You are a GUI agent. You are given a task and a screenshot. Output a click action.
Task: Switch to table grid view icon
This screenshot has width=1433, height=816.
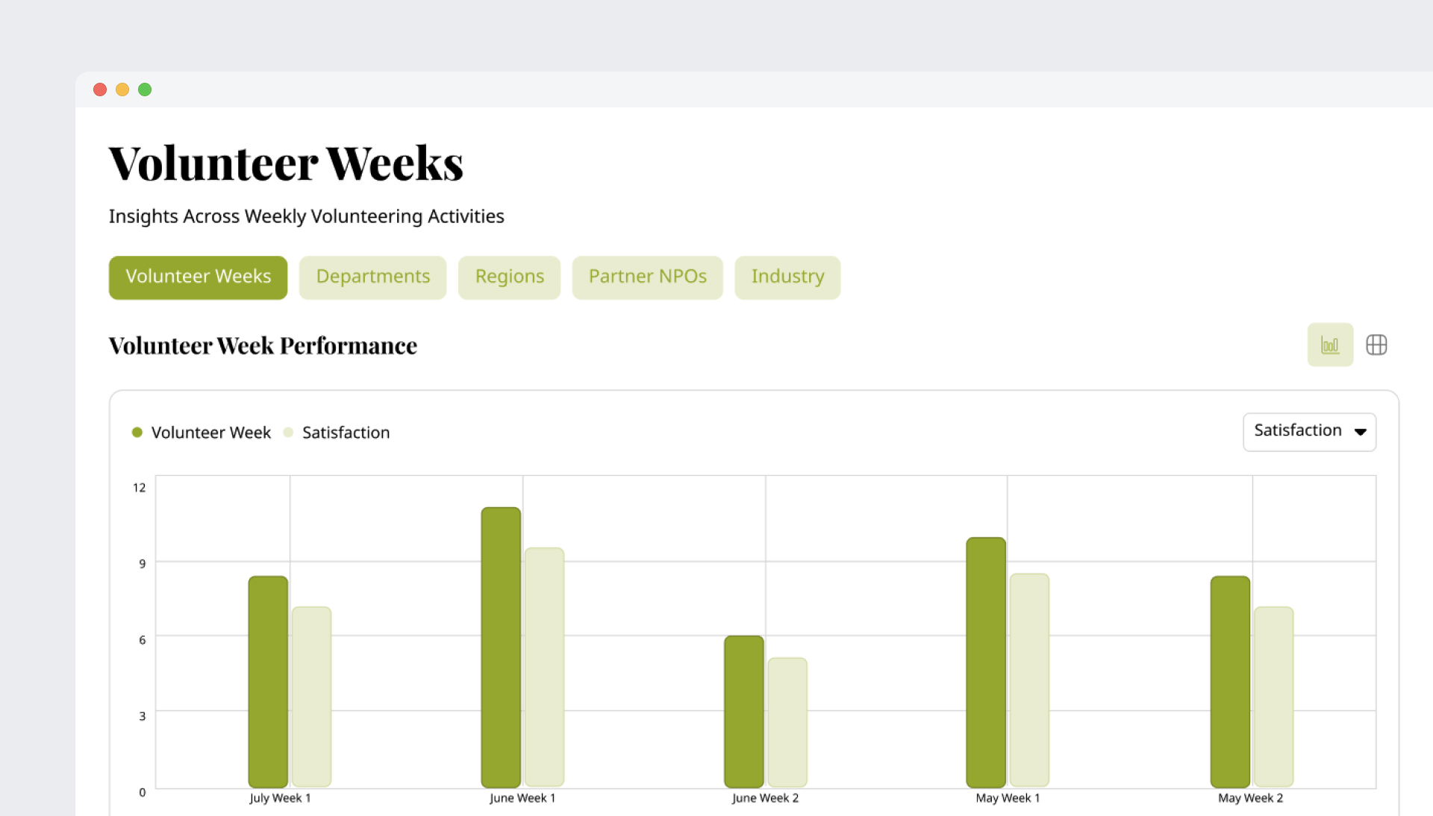click(1376, 345)
